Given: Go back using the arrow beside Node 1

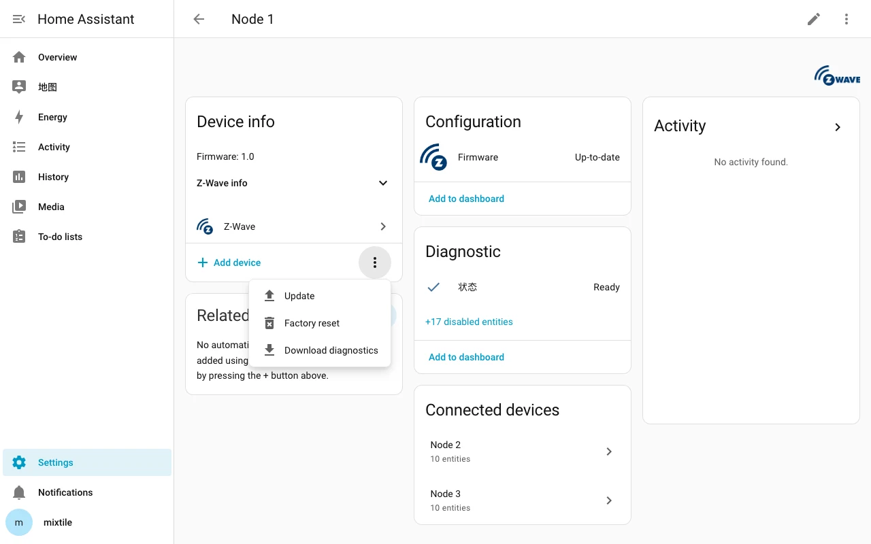Looking at the screenshot, I should point(199,19).
